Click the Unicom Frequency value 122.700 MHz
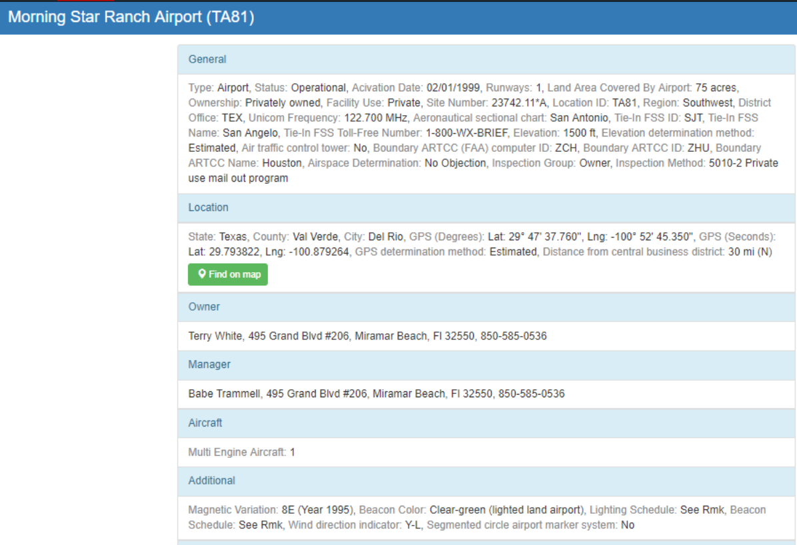The image size is (797, 545). [376, 118]
